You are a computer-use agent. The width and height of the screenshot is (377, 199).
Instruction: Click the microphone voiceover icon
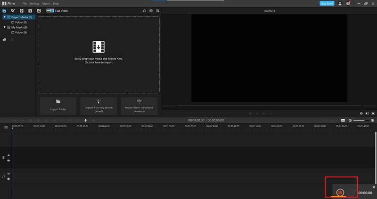point(86,121)
